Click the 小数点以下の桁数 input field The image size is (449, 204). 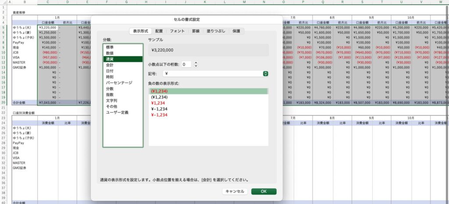click(186, 64)
